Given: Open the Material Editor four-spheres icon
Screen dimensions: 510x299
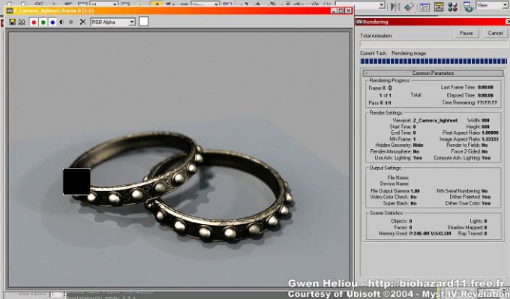Looking at the screenshot, I should tap(452, 7).
